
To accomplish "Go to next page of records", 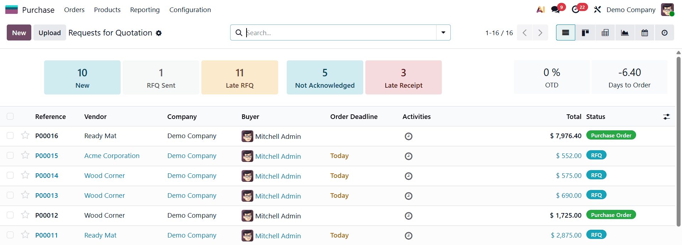I will coord(540,33).
